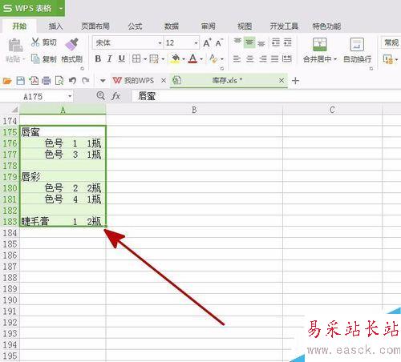The width and height of the screenshot is (401, 362).
Task: Open the 页面布局 ribbon tab
Action: click(95, 26)
